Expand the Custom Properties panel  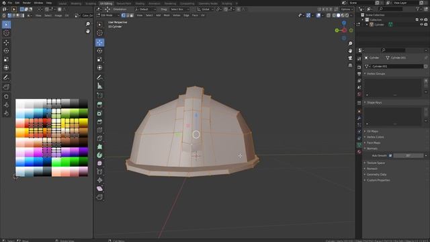378,180
